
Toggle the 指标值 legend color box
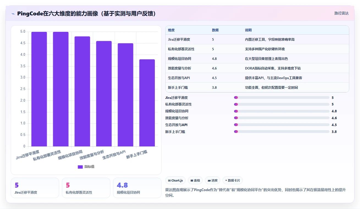pyautogui.click(x=80, y=167)
